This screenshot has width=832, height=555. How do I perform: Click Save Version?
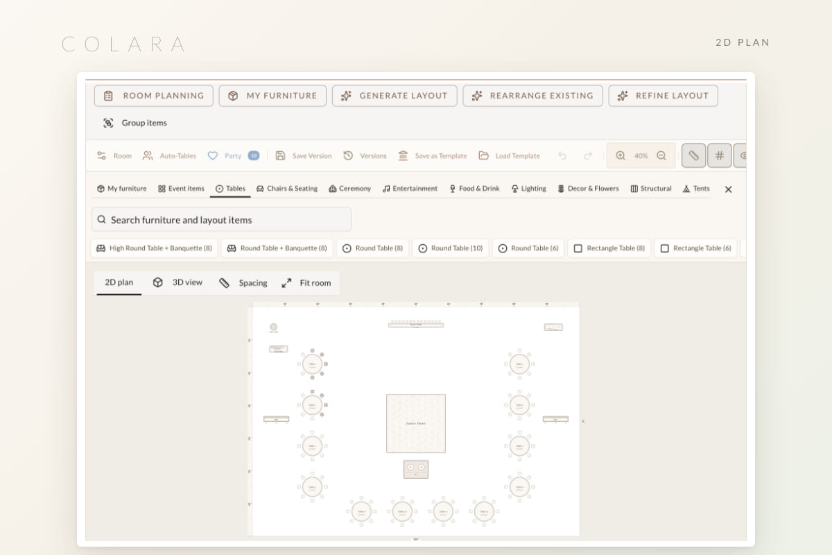coord(304,156)
